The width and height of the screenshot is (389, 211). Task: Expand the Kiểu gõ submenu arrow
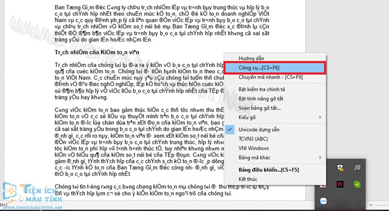click(x=320, y=117)
